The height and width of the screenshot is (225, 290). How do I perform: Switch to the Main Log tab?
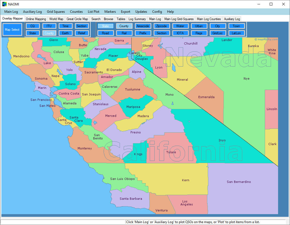(155, 19)
